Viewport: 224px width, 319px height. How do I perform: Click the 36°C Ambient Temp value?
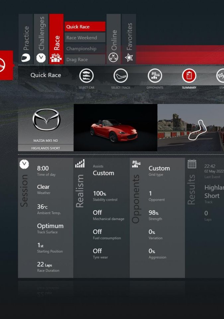[x=42, y=207]
